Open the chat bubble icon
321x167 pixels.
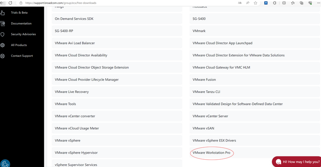[278, 162]
